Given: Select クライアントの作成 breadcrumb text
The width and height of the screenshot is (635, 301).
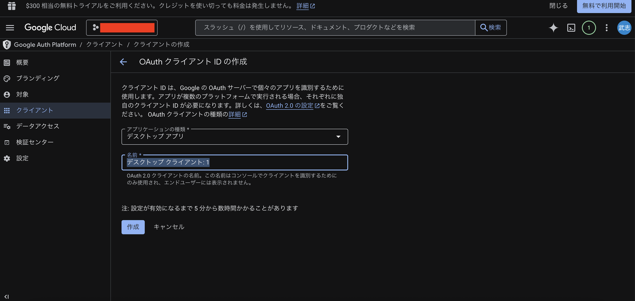Looking at the screenshot, I should (x=161, y=45).
